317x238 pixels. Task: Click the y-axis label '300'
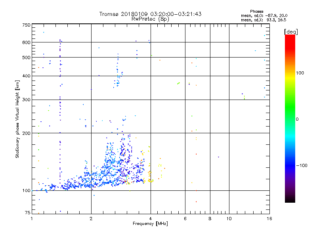coord(26,100)
